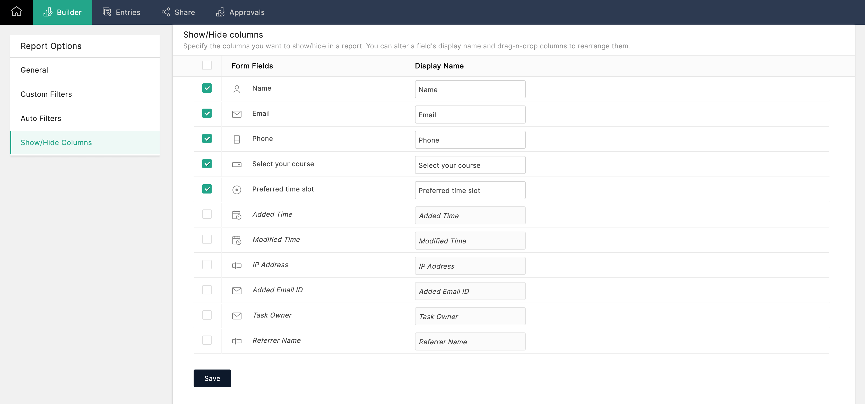The image size is (865, 404).
Task: Click the Display Name column header
Action: (x=439, y=66)
